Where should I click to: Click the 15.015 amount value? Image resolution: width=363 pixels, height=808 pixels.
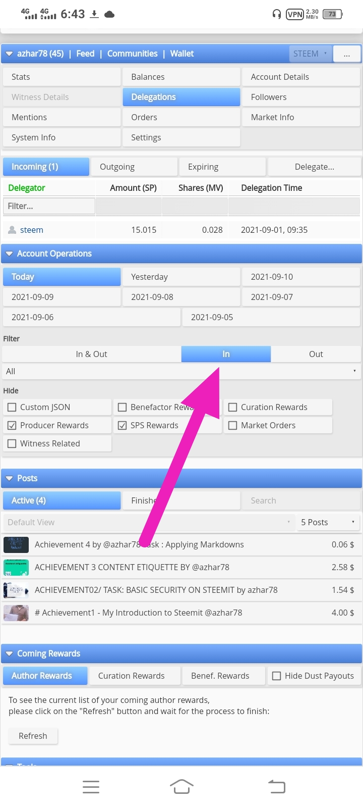pyautogui.click(x=144, y=230)
